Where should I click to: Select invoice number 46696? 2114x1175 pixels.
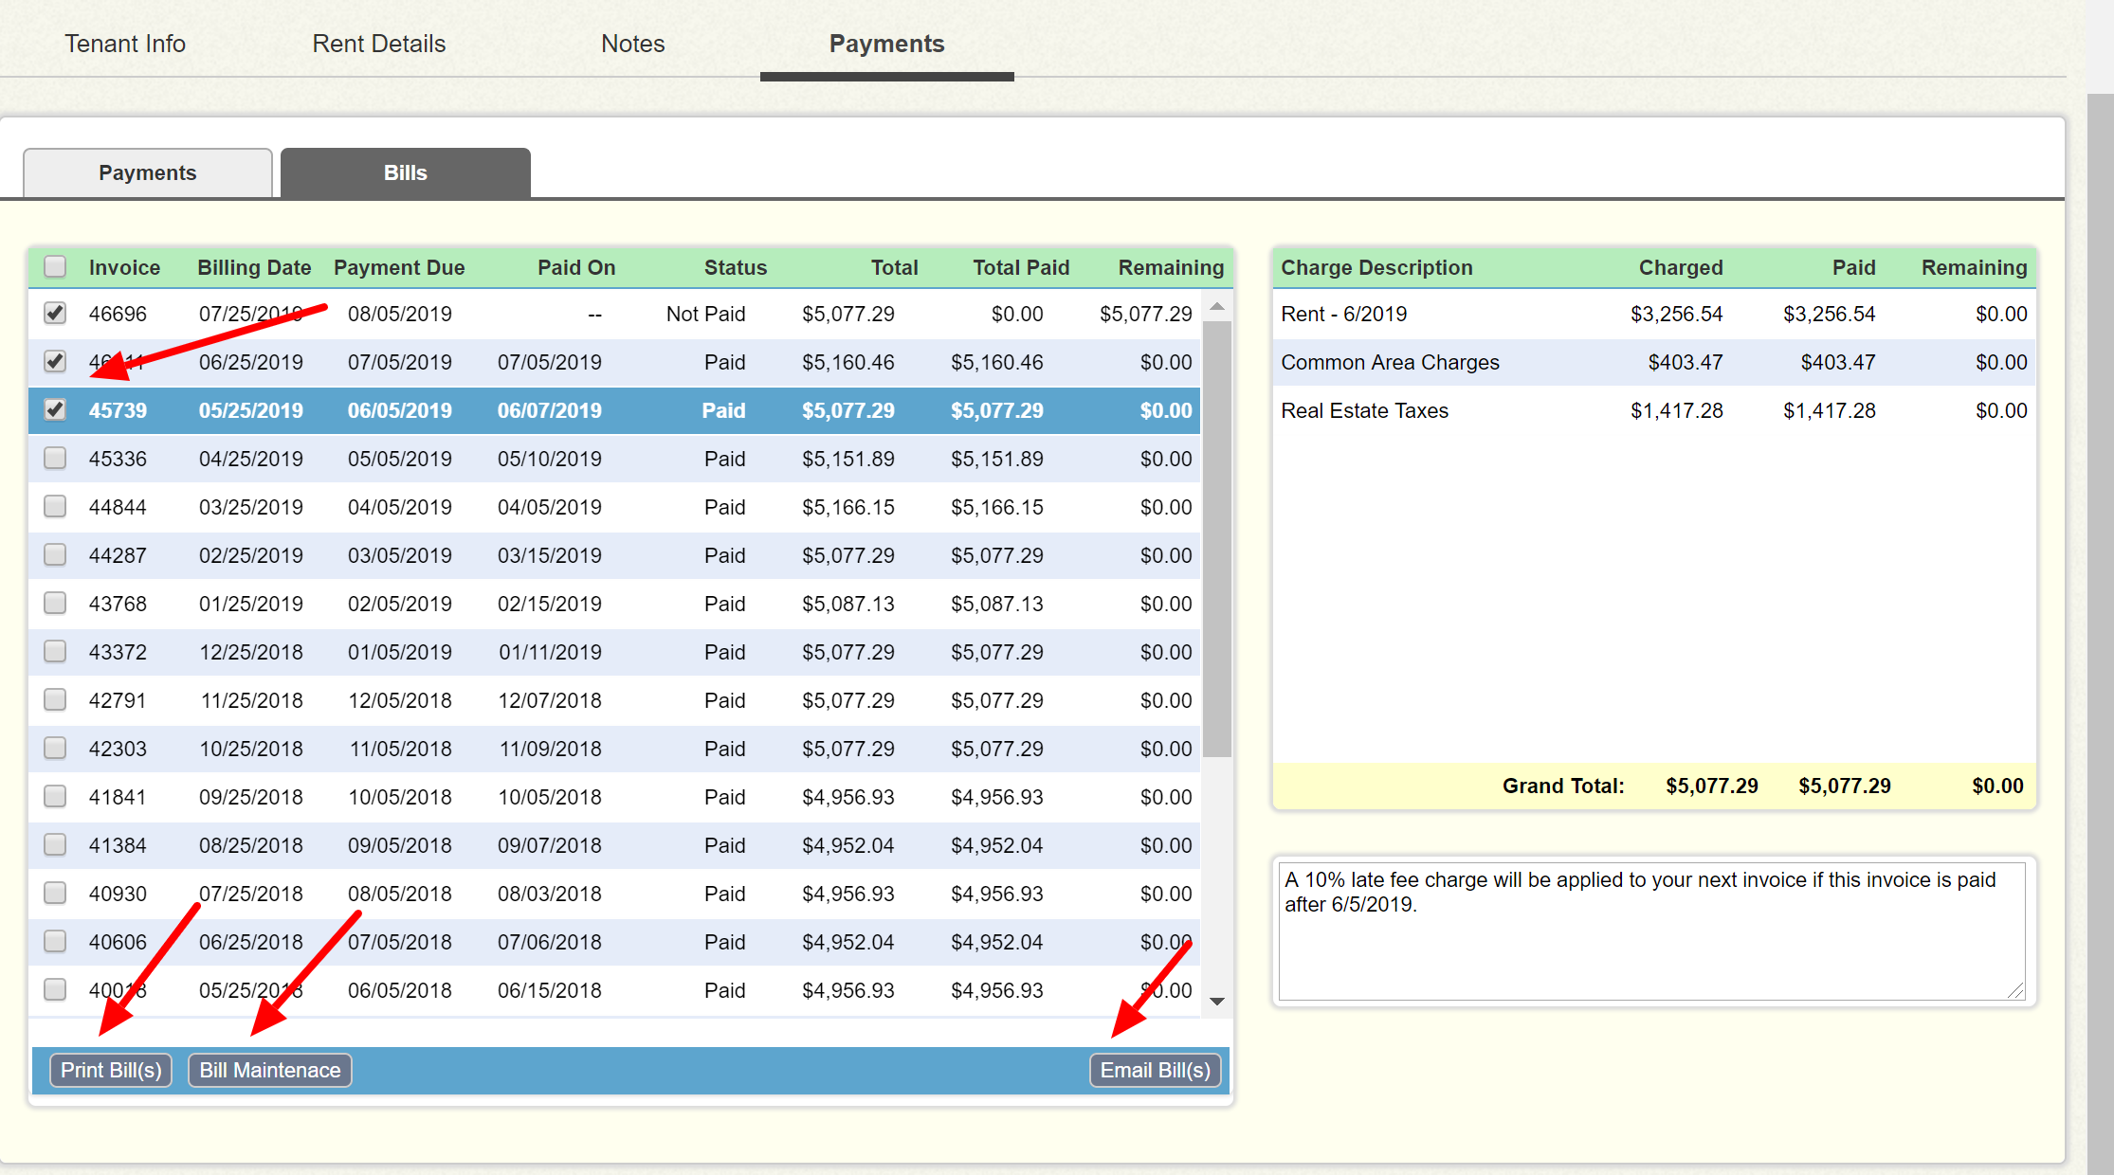118,314
